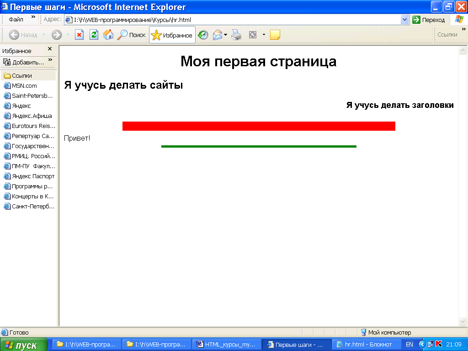The width and height of the screenshot is (468, 351).
Task: Click heading Я учусь делать сайты
Action: tap(123, 85)
